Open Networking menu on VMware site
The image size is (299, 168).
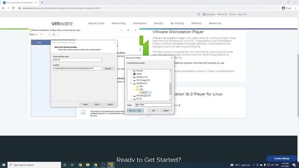point(119,23)
